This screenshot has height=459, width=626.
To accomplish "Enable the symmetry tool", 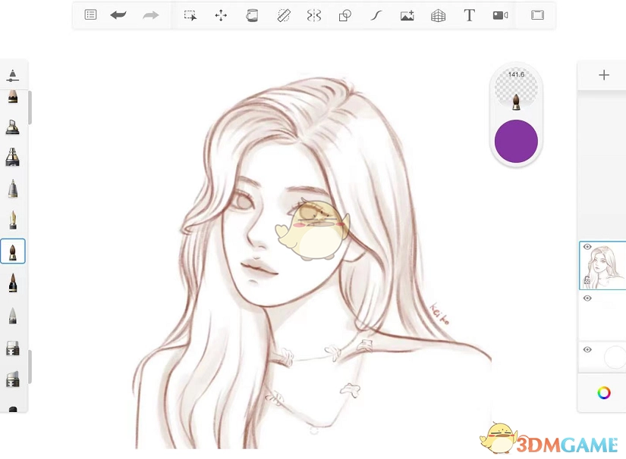I will click(314, 15).
